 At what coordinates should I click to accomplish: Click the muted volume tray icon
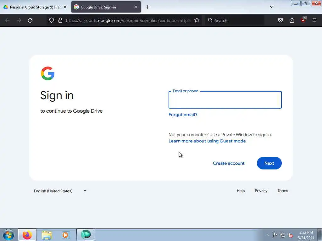290,235
